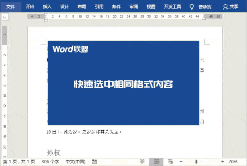Click the zoom out minus button
Screen dimensions: 247x166
(x=181, y=162)
